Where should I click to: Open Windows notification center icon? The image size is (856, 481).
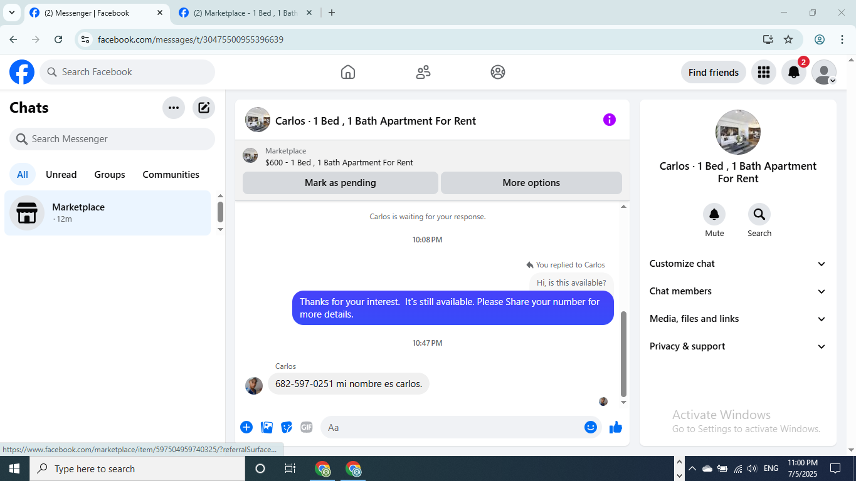(835, 468)
